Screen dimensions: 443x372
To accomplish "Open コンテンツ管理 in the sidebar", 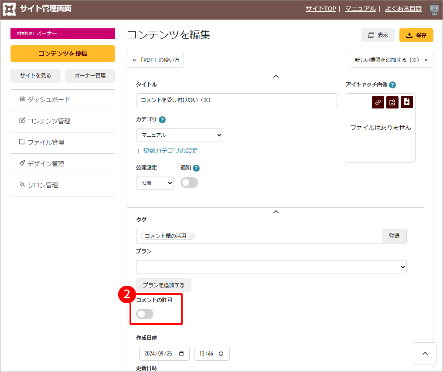I will click(49, 121).
